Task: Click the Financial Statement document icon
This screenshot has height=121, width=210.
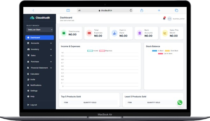Action: point(28,68)
